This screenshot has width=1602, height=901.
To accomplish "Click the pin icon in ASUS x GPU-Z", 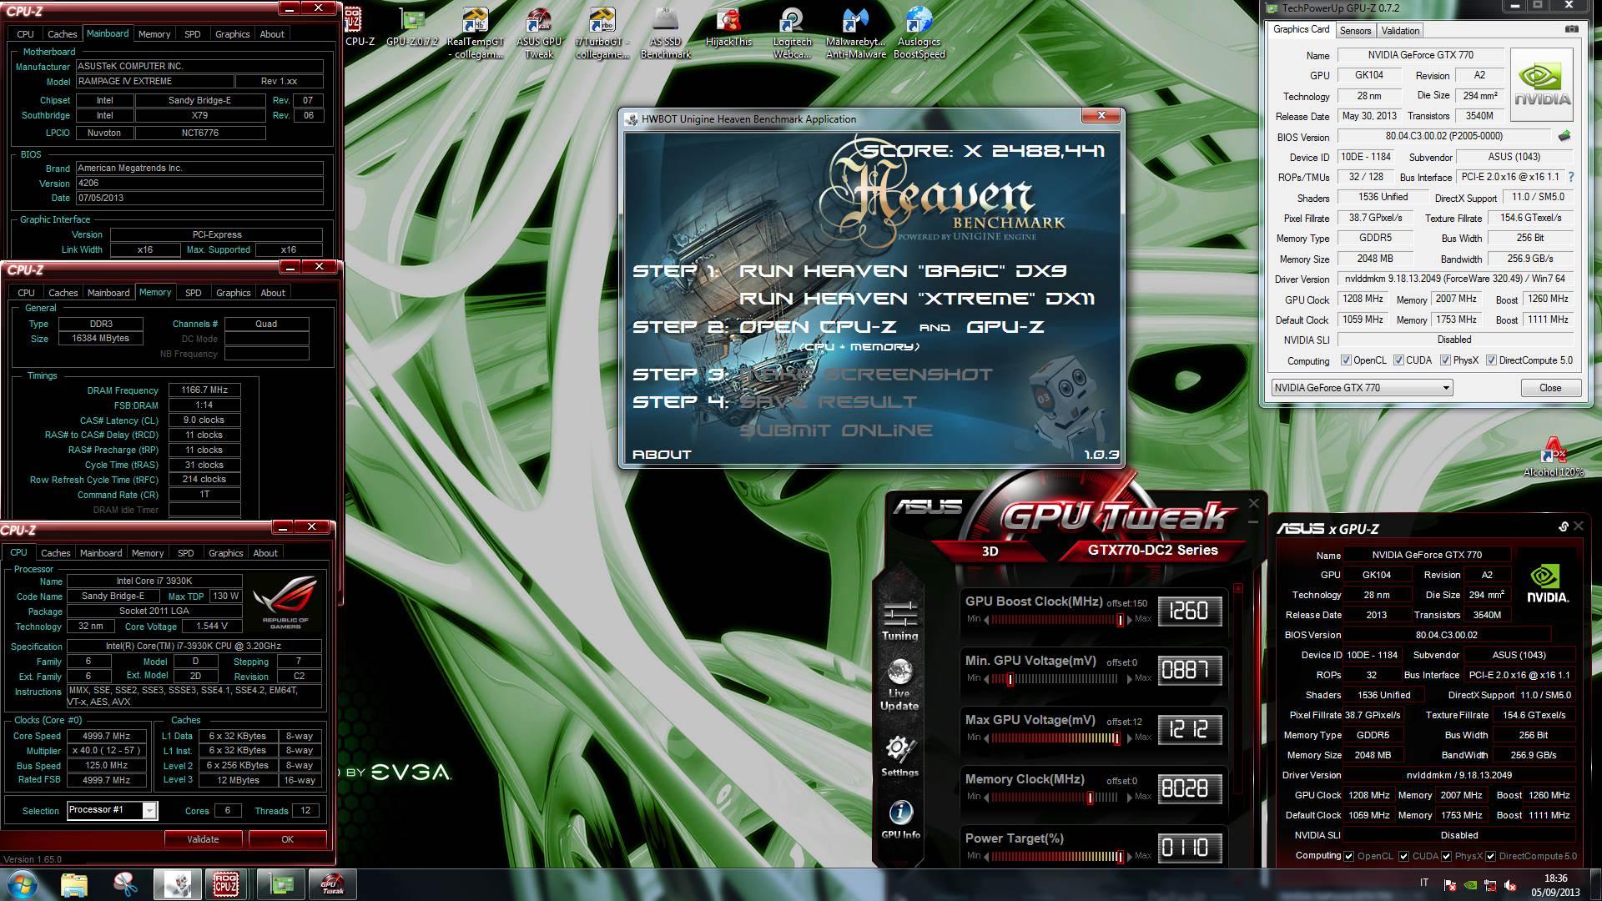I will pyautogui.click(x=1563, y=526).
